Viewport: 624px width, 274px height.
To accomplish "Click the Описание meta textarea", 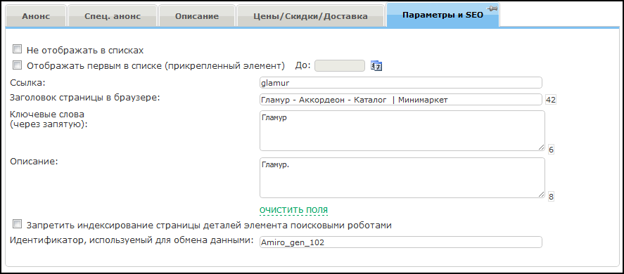I will pos(402,178).
